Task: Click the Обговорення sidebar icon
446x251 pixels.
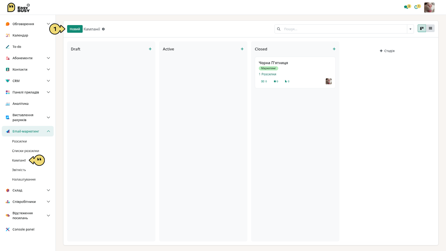Action: tap(8, 24)
